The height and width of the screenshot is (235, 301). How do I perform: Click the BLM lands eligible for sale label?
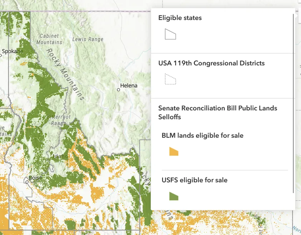[x=203, y=135]
